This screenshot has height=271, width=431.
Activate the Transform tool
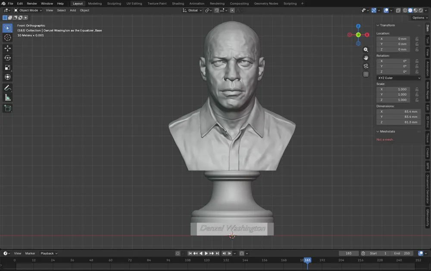coord(7,77)
